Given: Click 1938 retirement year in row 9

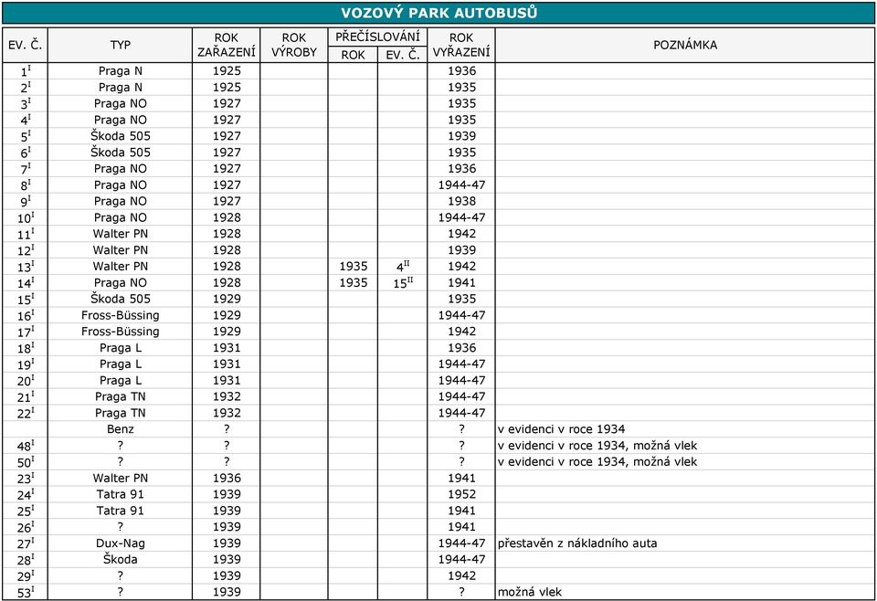Looking at the screenshot, I should [x=461, y=201].
